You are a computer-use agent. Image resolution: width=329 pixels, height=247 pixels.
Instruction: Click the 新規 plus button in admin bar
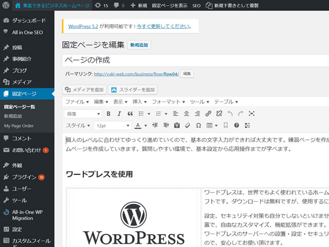(139, 6)
